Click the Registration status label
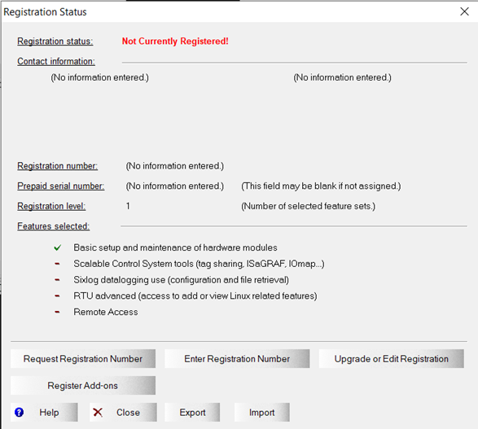This screenshot has width=478, height=429. point(55,42)
